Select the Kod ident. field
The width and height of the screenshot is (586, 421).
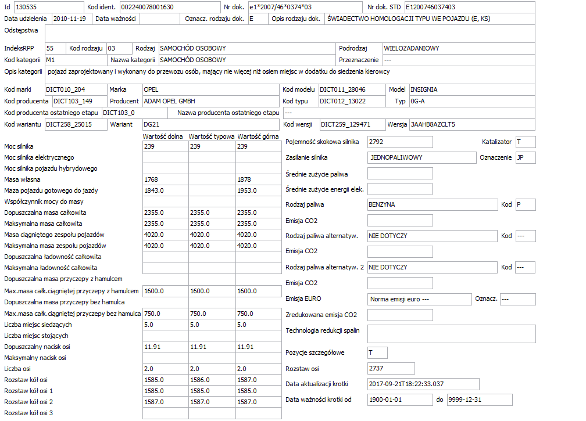(x=170, y=7)
